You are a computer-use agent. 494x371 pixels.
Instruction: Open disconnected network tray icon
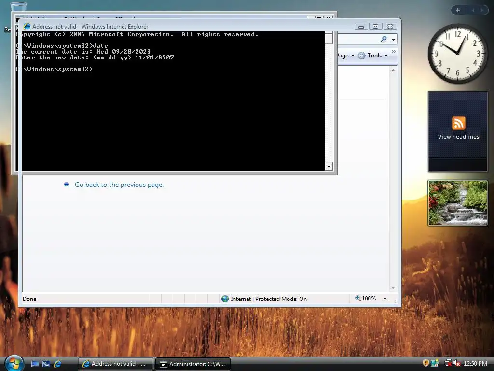click(x=448, y=363)
